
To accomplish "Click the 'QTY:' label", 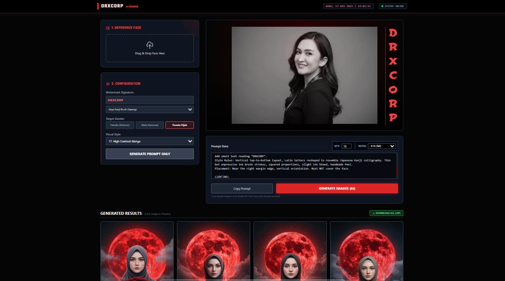I will click(x=337, y=146).
